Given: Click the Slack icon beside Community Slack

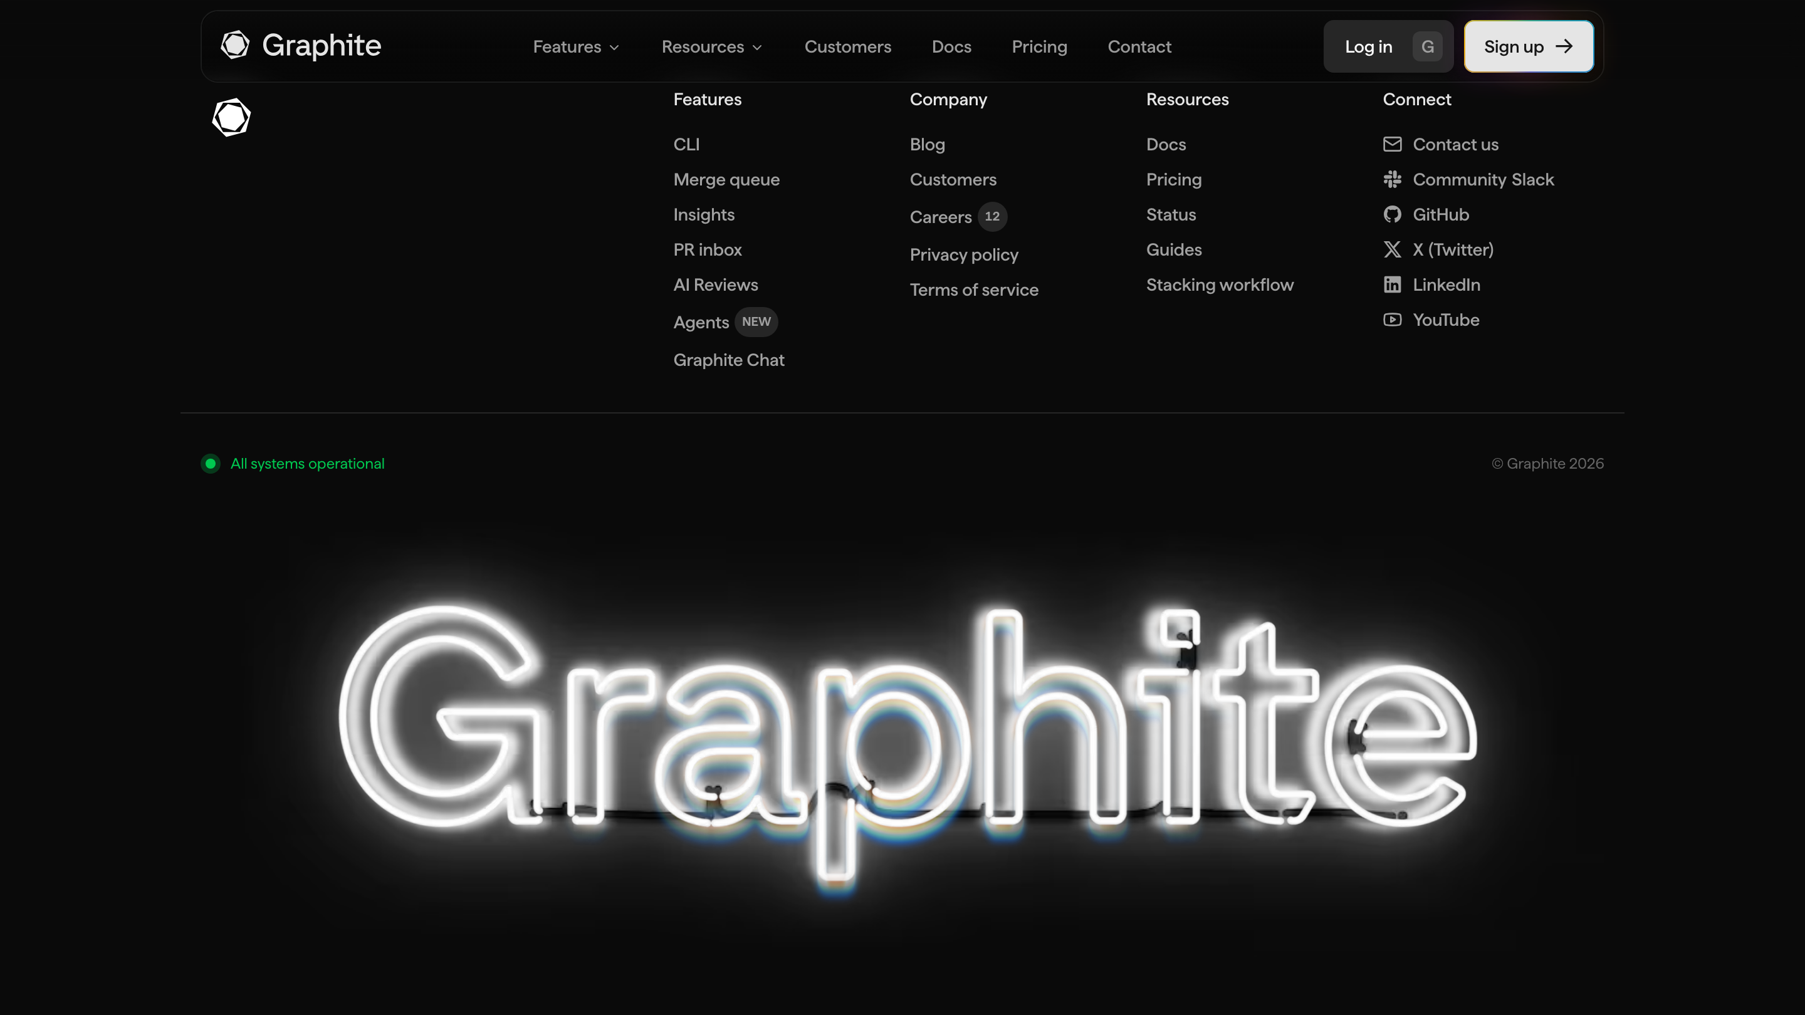Looking at the screenshot, I should pyautogui.click(x=1392, y=179).
